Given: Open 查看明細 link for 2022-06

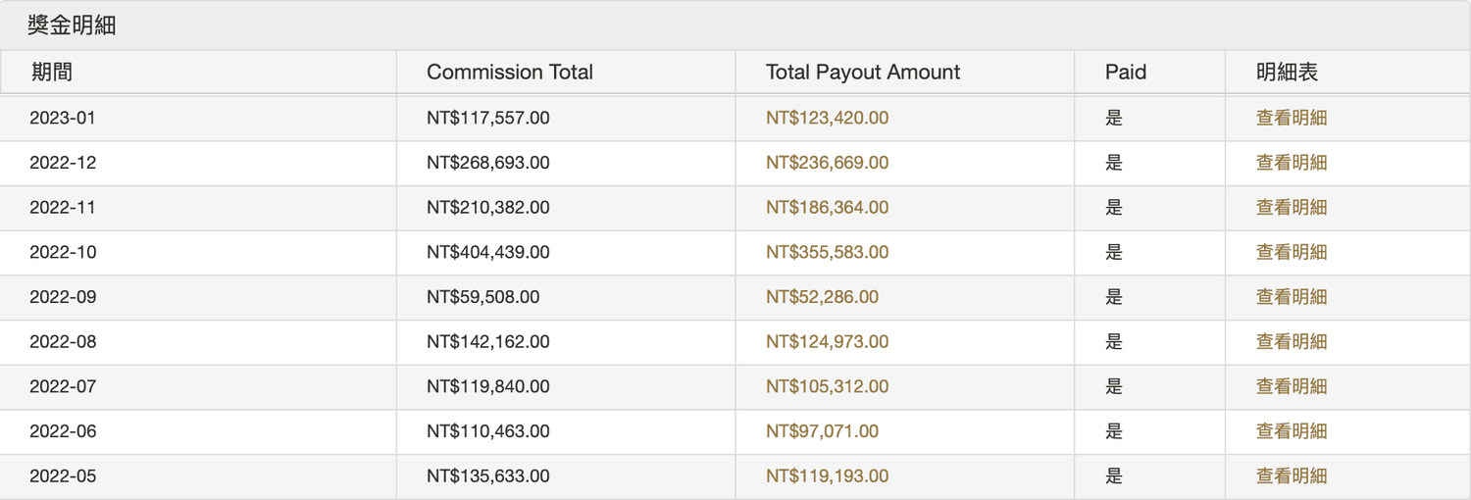Looking at the screenshot, I should [x=1292, y=431].
